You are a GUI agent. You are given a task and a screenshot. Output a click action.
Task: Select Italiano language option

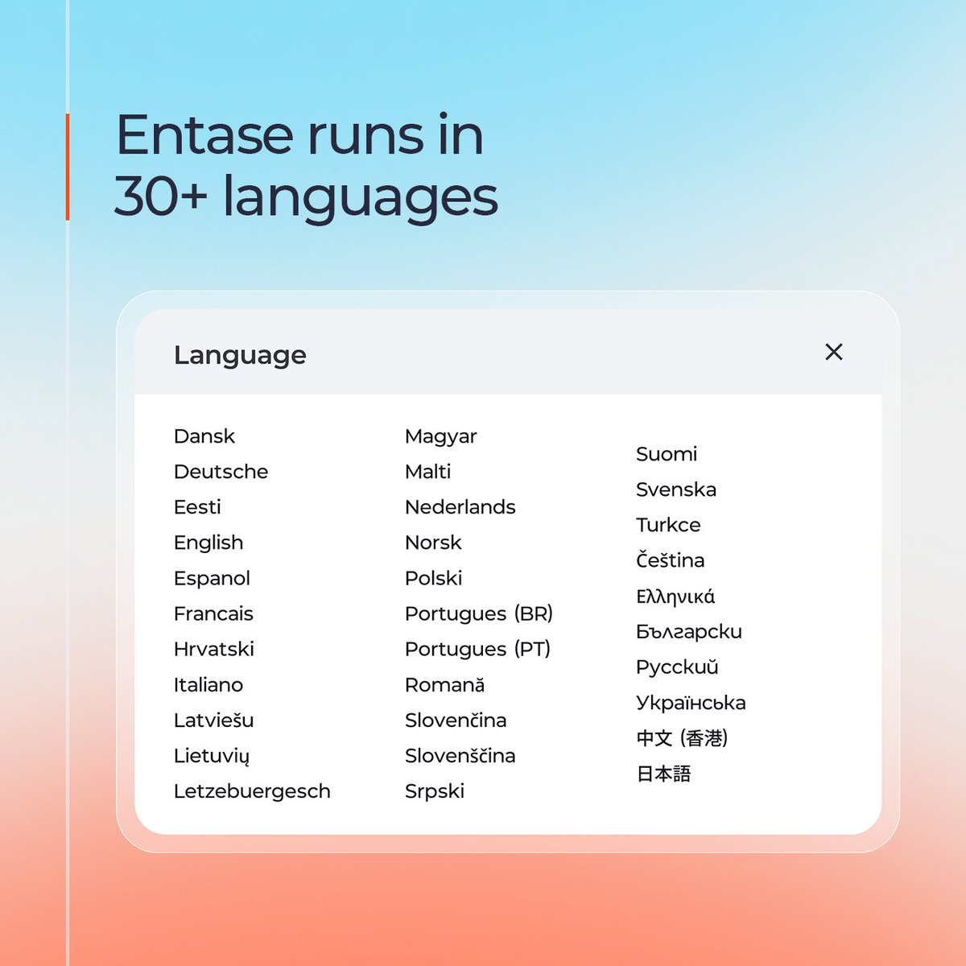[x=208, y=685]
